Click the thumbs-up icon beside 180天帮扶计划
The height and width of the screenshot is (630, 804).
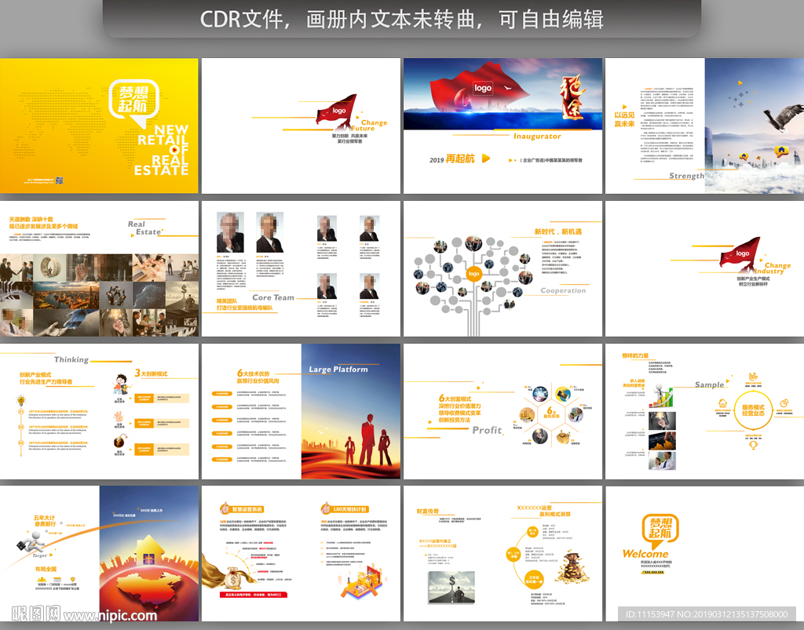click(x=325, y=508)
